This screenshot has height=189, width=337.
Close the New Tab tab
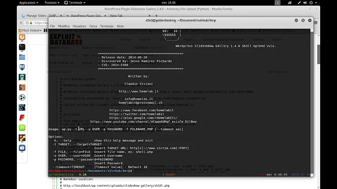pyautogui.click(x=149, y=16)
